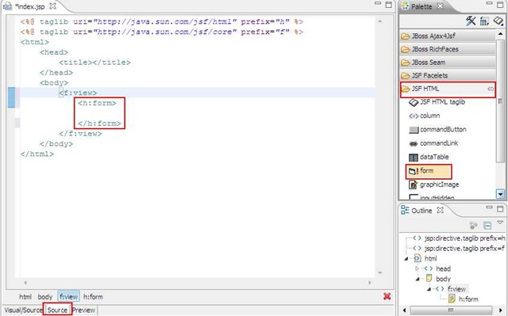The image size is (508, 316).
Task: Click the 'commandButton' palette label
Action: (x=443, y=129)
